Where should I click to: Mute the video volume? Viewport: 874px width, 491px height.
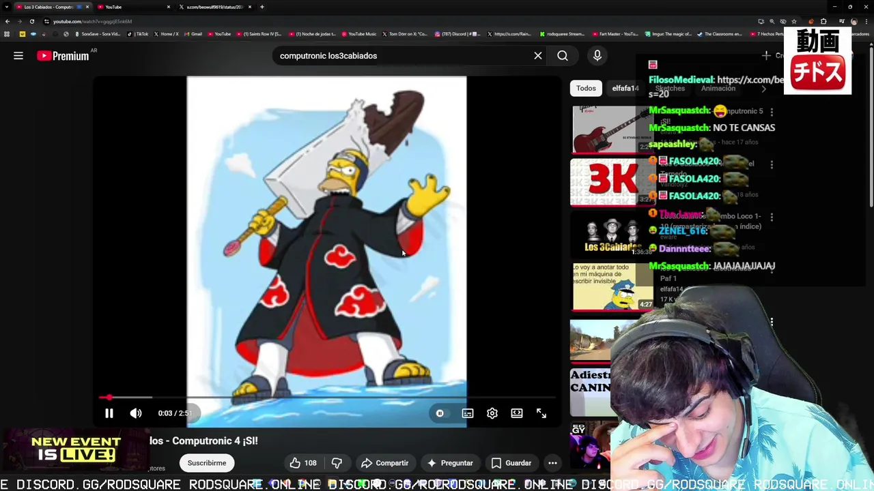point(136,413)
